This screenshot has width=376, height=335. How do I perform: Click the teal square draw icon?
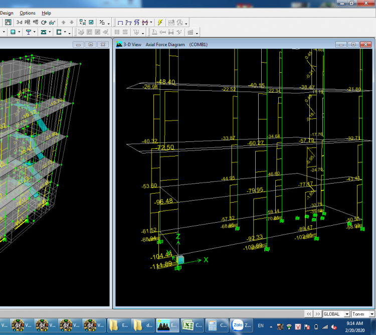pos(13,32)
